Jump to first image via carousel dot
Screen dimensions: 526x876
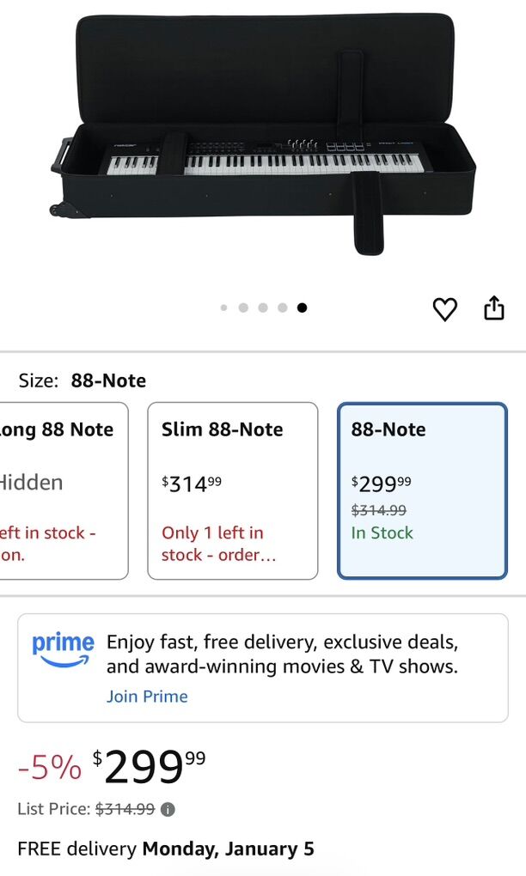(224, 307)
